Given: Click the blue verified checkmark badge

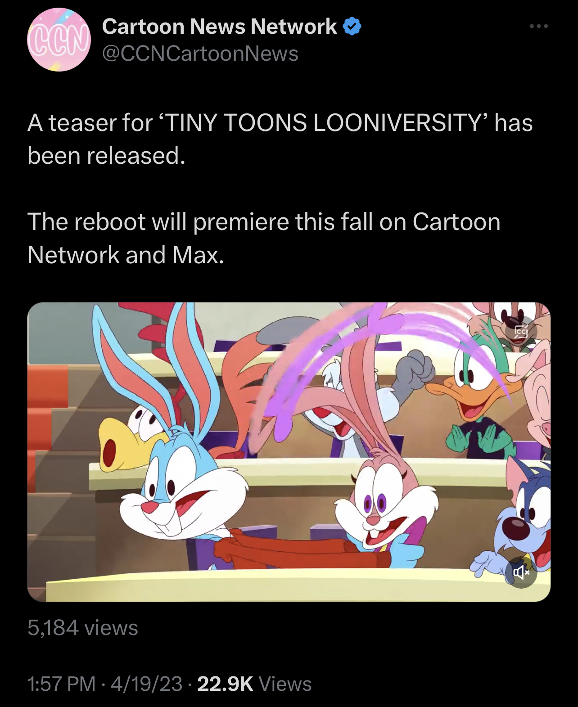Looking at the screenshot, I should click(x=352, y=27).
